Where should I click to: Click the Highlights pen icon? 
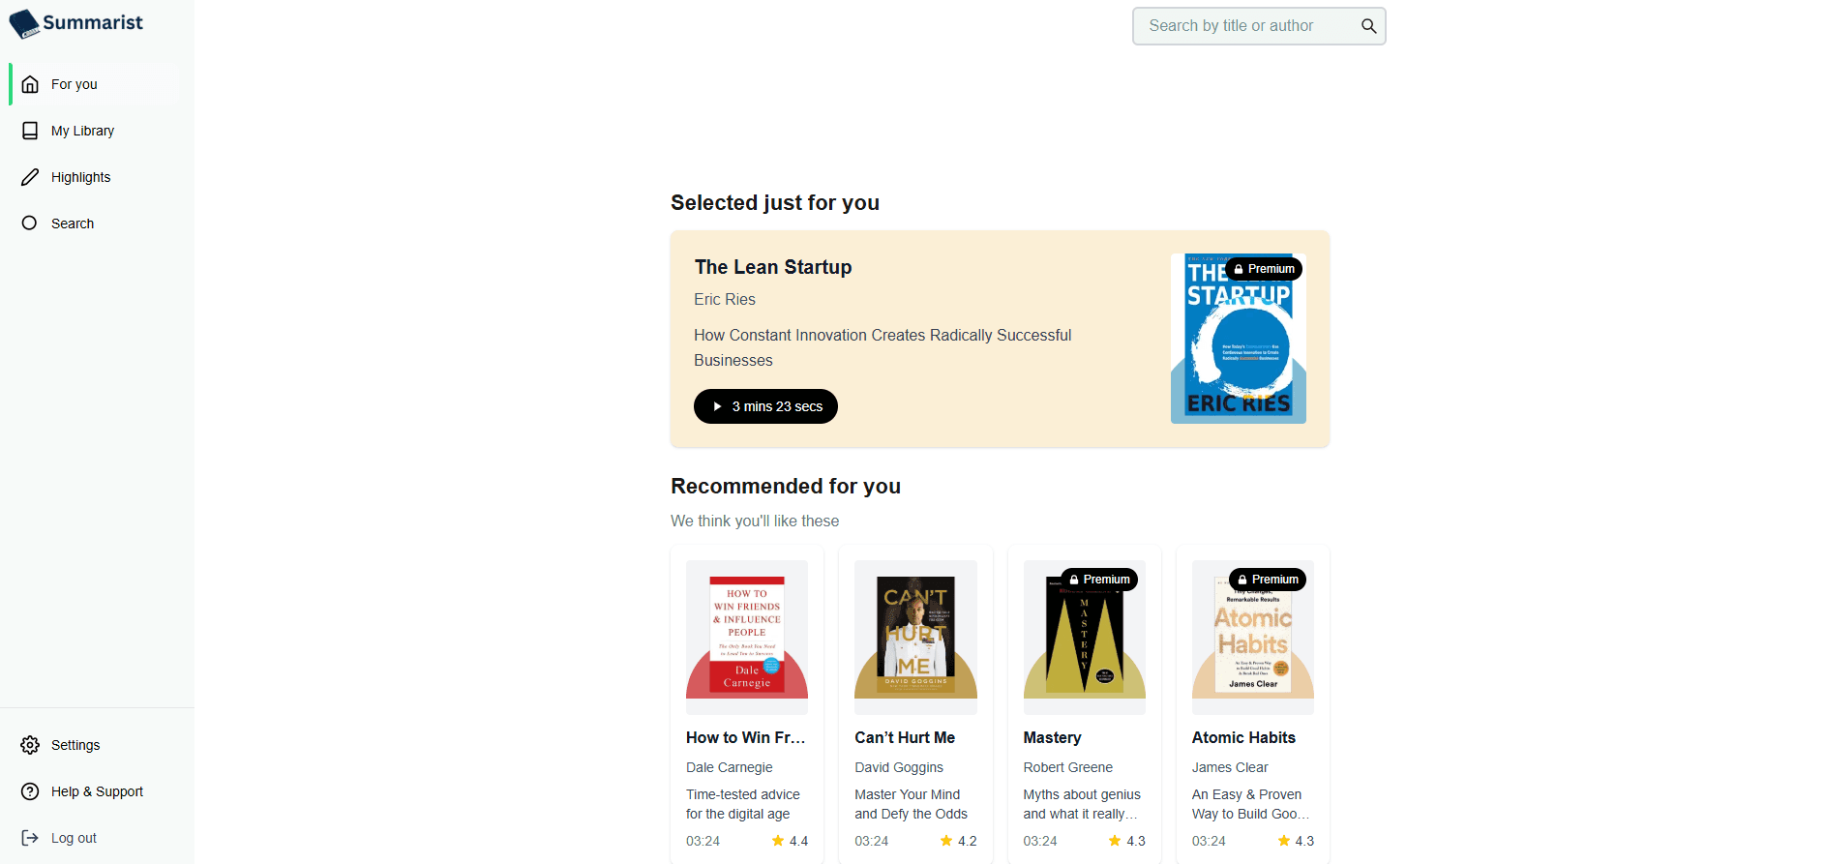click(x=30, y=177)
